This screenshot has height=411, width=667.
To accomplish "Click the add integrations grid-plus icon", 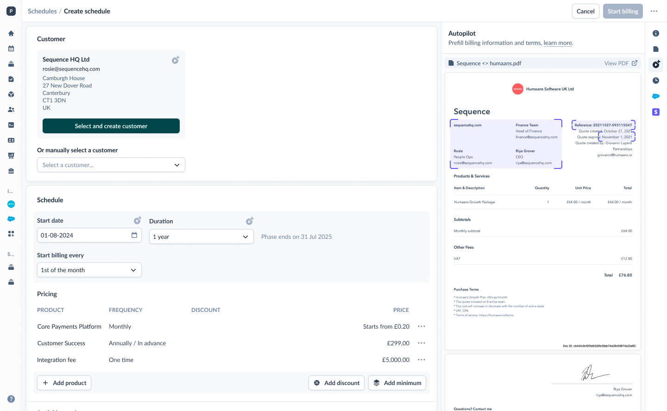I will click(x=11, y=234).
